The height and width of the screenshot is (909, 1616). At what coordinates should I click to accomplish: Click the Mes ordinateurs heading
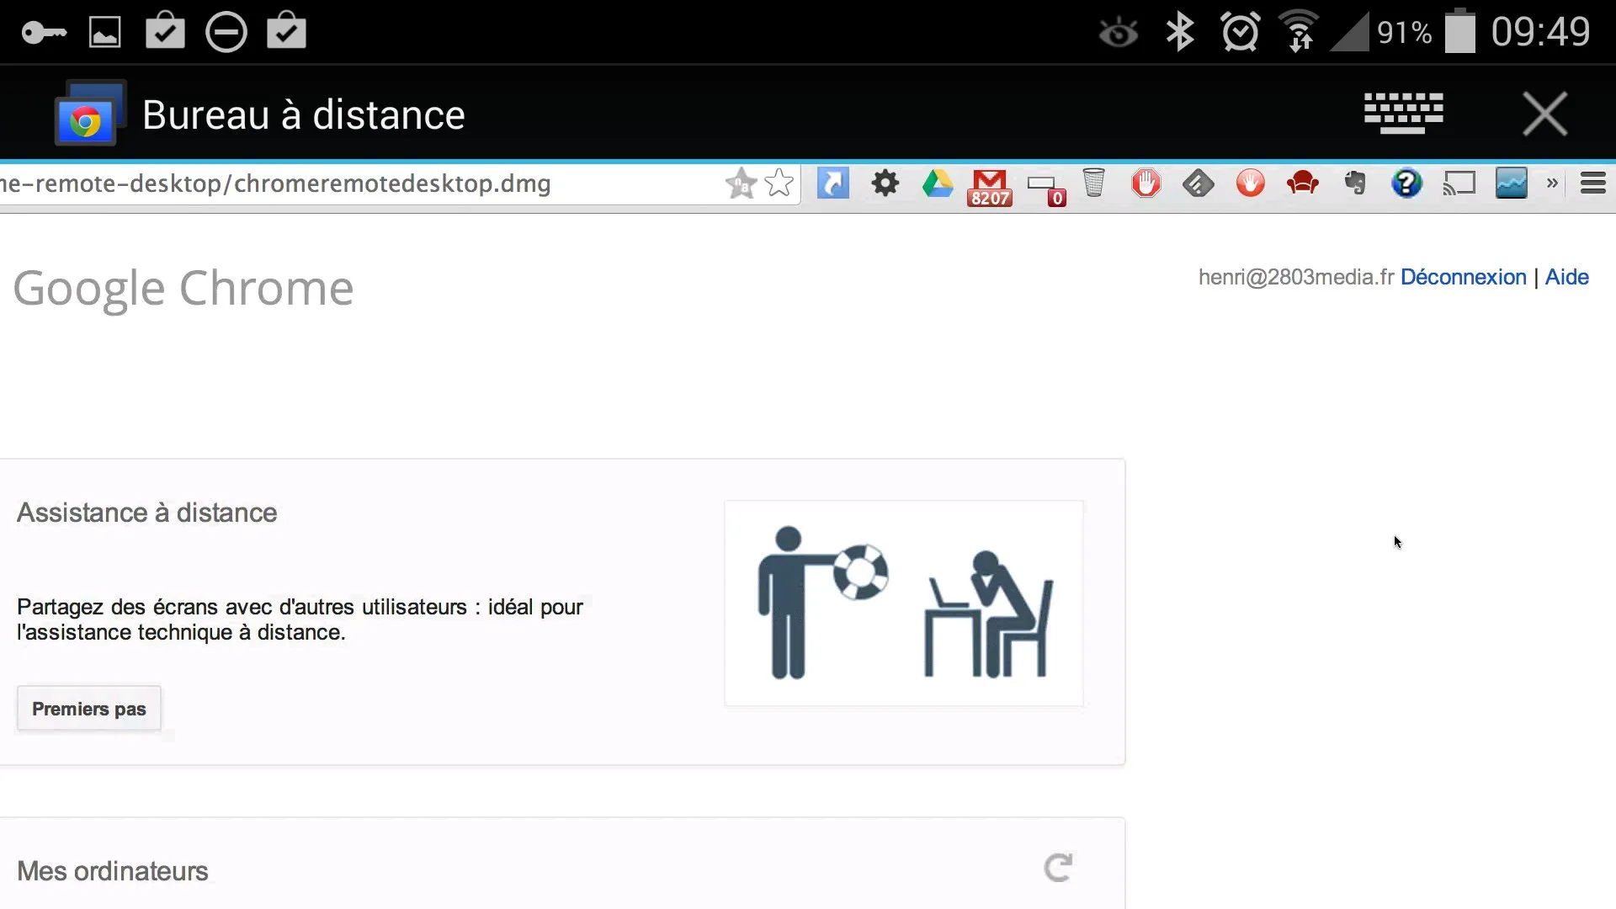(113, 871)
